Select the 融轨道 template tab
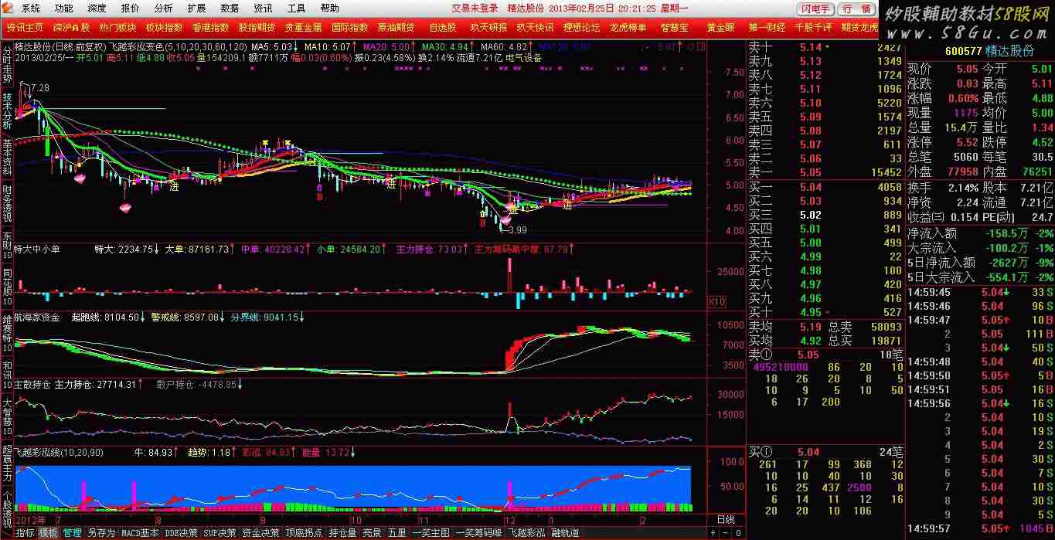This screenshot has height=540, width=1055. coord(564,533)
